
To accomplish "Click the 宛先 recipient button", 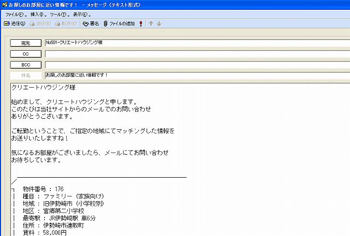I will pos(26,43).
